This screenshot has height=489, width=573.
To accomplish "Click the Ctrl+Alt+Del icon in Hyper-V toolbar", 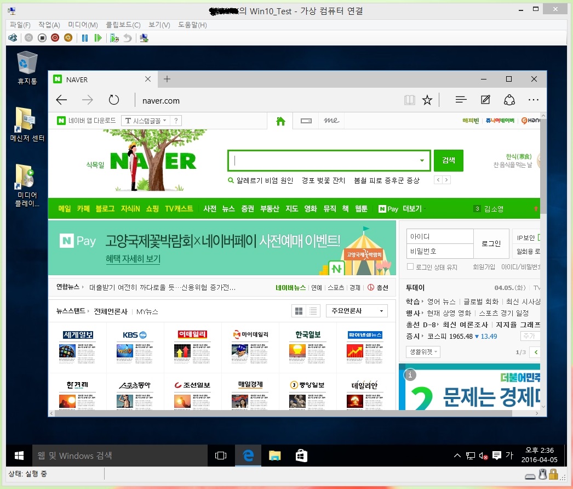I will [x=13, y=38].
